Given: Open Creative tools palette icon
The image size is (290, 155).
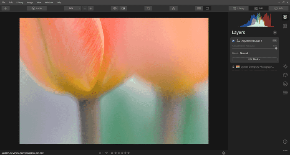Looking at the screenshot, I should tap(285, 75).
